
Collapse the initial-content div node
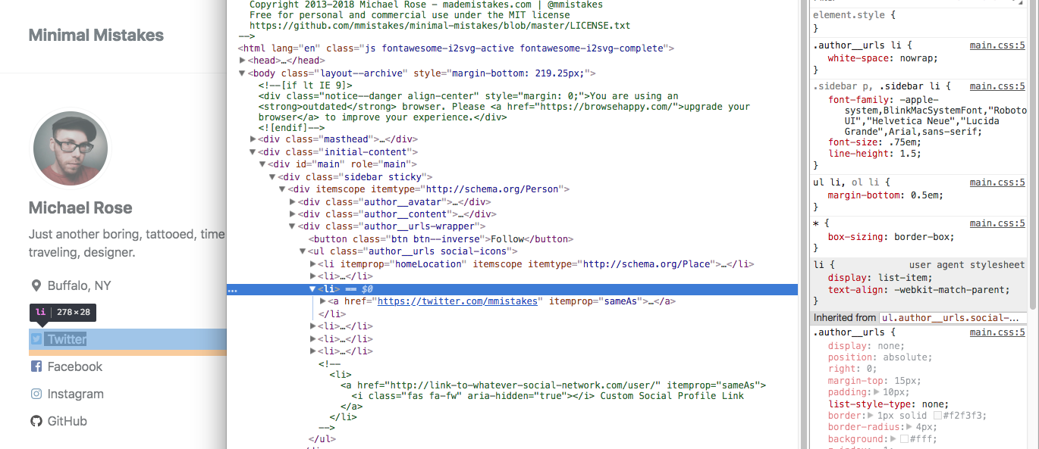click(x=253, y=152)
